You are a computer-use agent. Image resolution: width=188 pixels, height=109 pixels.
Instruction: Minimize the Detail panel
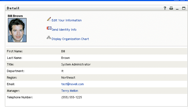(177, 9)
